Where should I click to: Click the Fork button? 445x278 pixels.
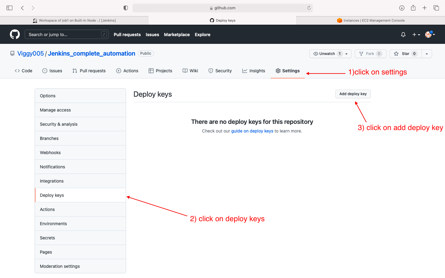(x=371, y=54)
